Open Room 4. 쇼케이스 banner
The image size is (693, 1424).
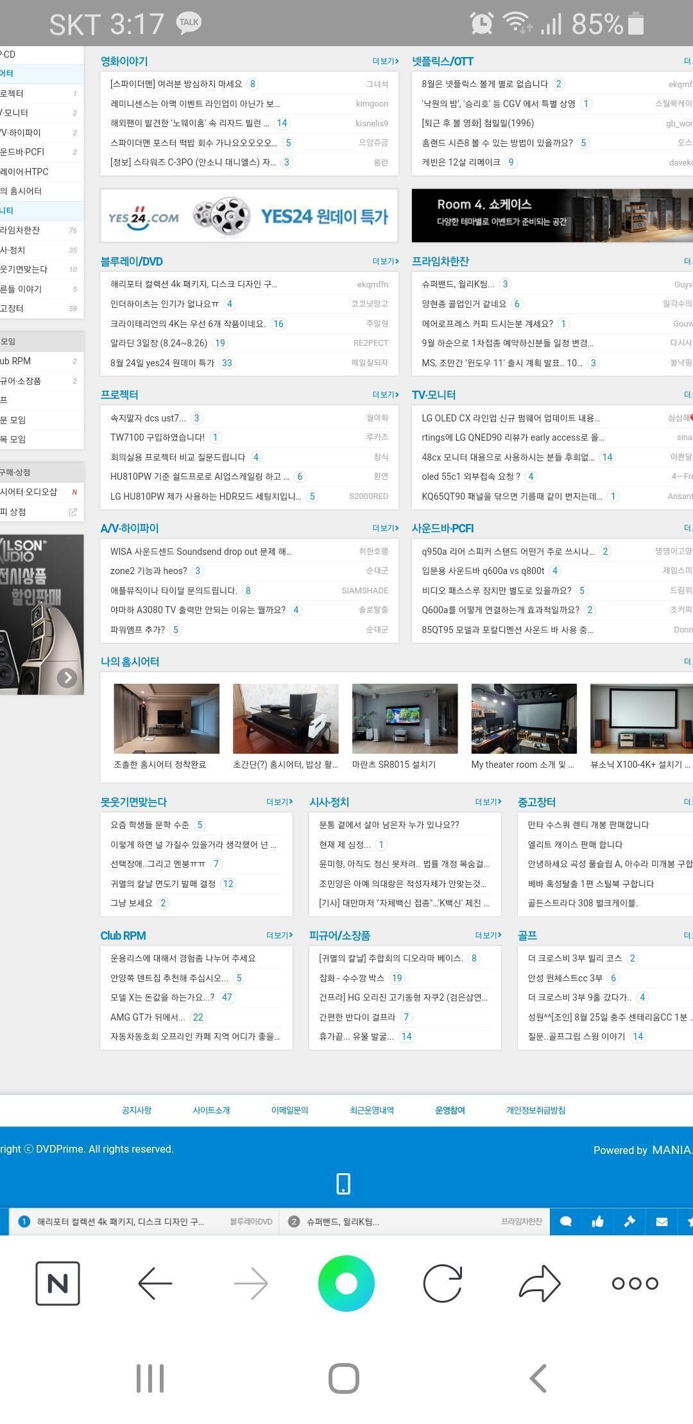click(552, 216)
